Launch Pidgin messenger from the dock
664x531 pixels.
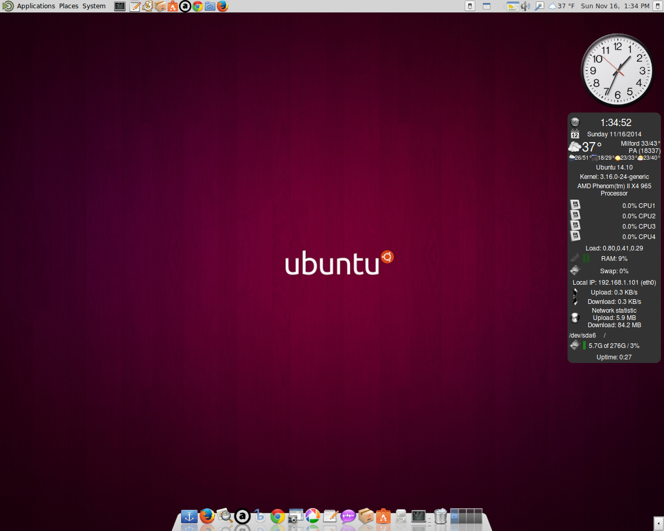tap(348, 516)
